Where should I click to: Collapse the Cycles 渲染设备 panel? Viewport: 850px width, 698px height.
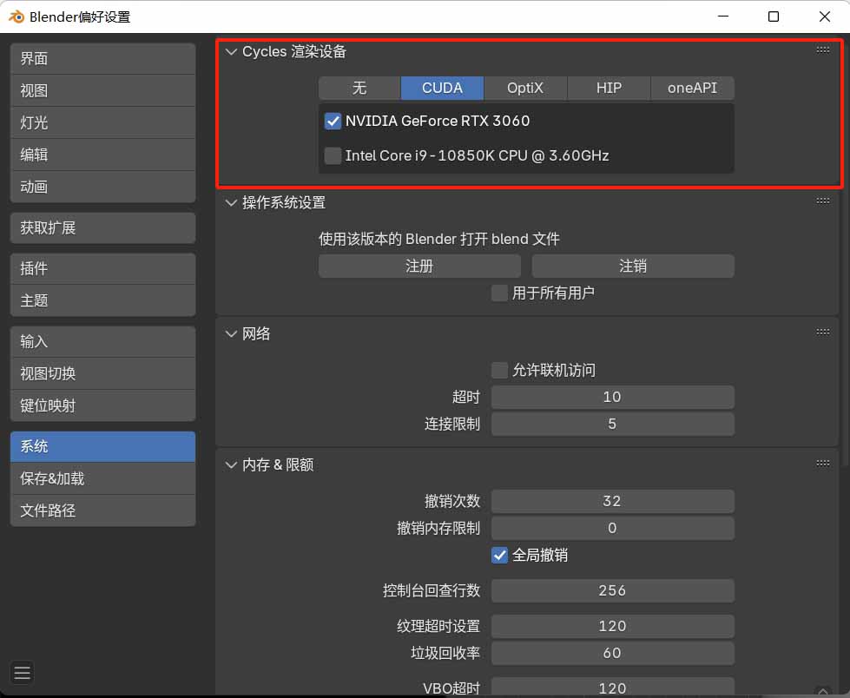[x=232, y=51]
